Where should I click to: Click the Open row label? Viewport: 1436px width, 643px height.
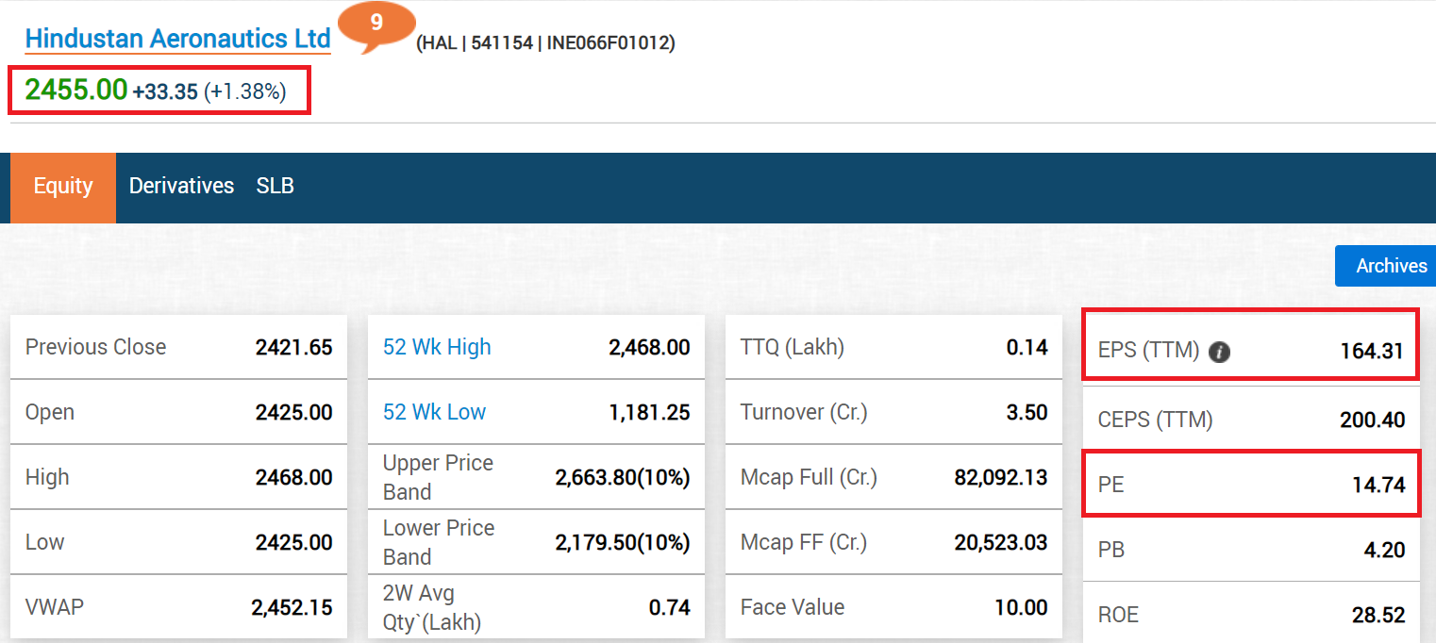pos(50,412)
